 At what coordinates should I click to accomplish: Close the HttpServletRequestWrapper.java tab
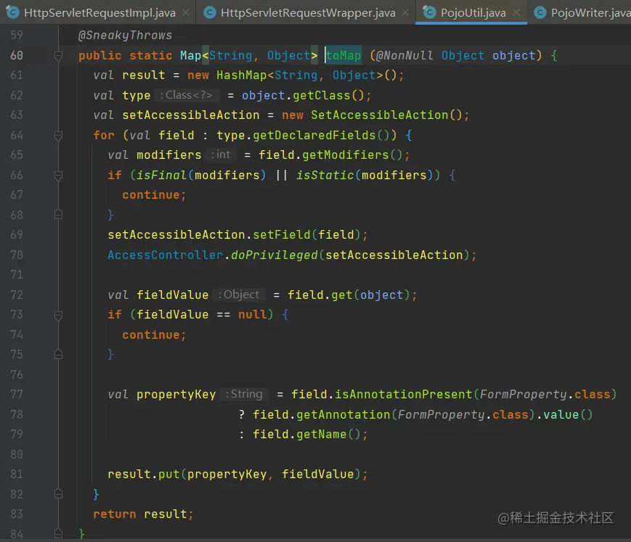click(405, 13)
